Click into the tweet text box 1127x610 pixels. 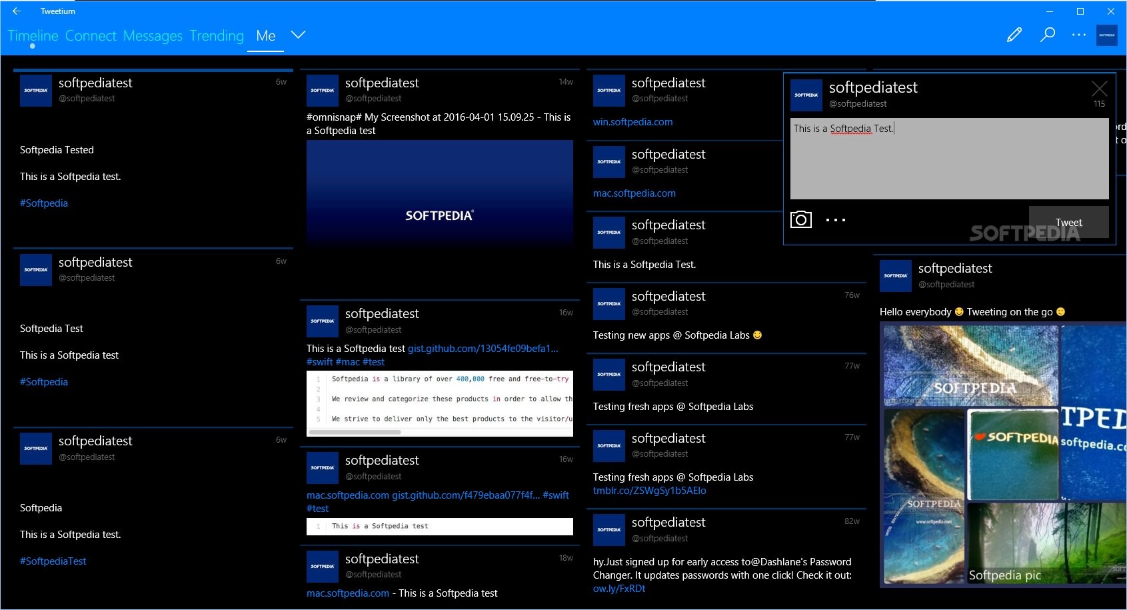coord(950,159)
